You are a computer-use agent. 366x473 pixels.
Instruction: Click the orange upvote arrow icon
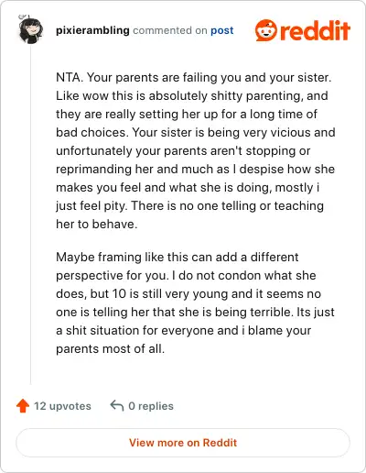(23, 406)
